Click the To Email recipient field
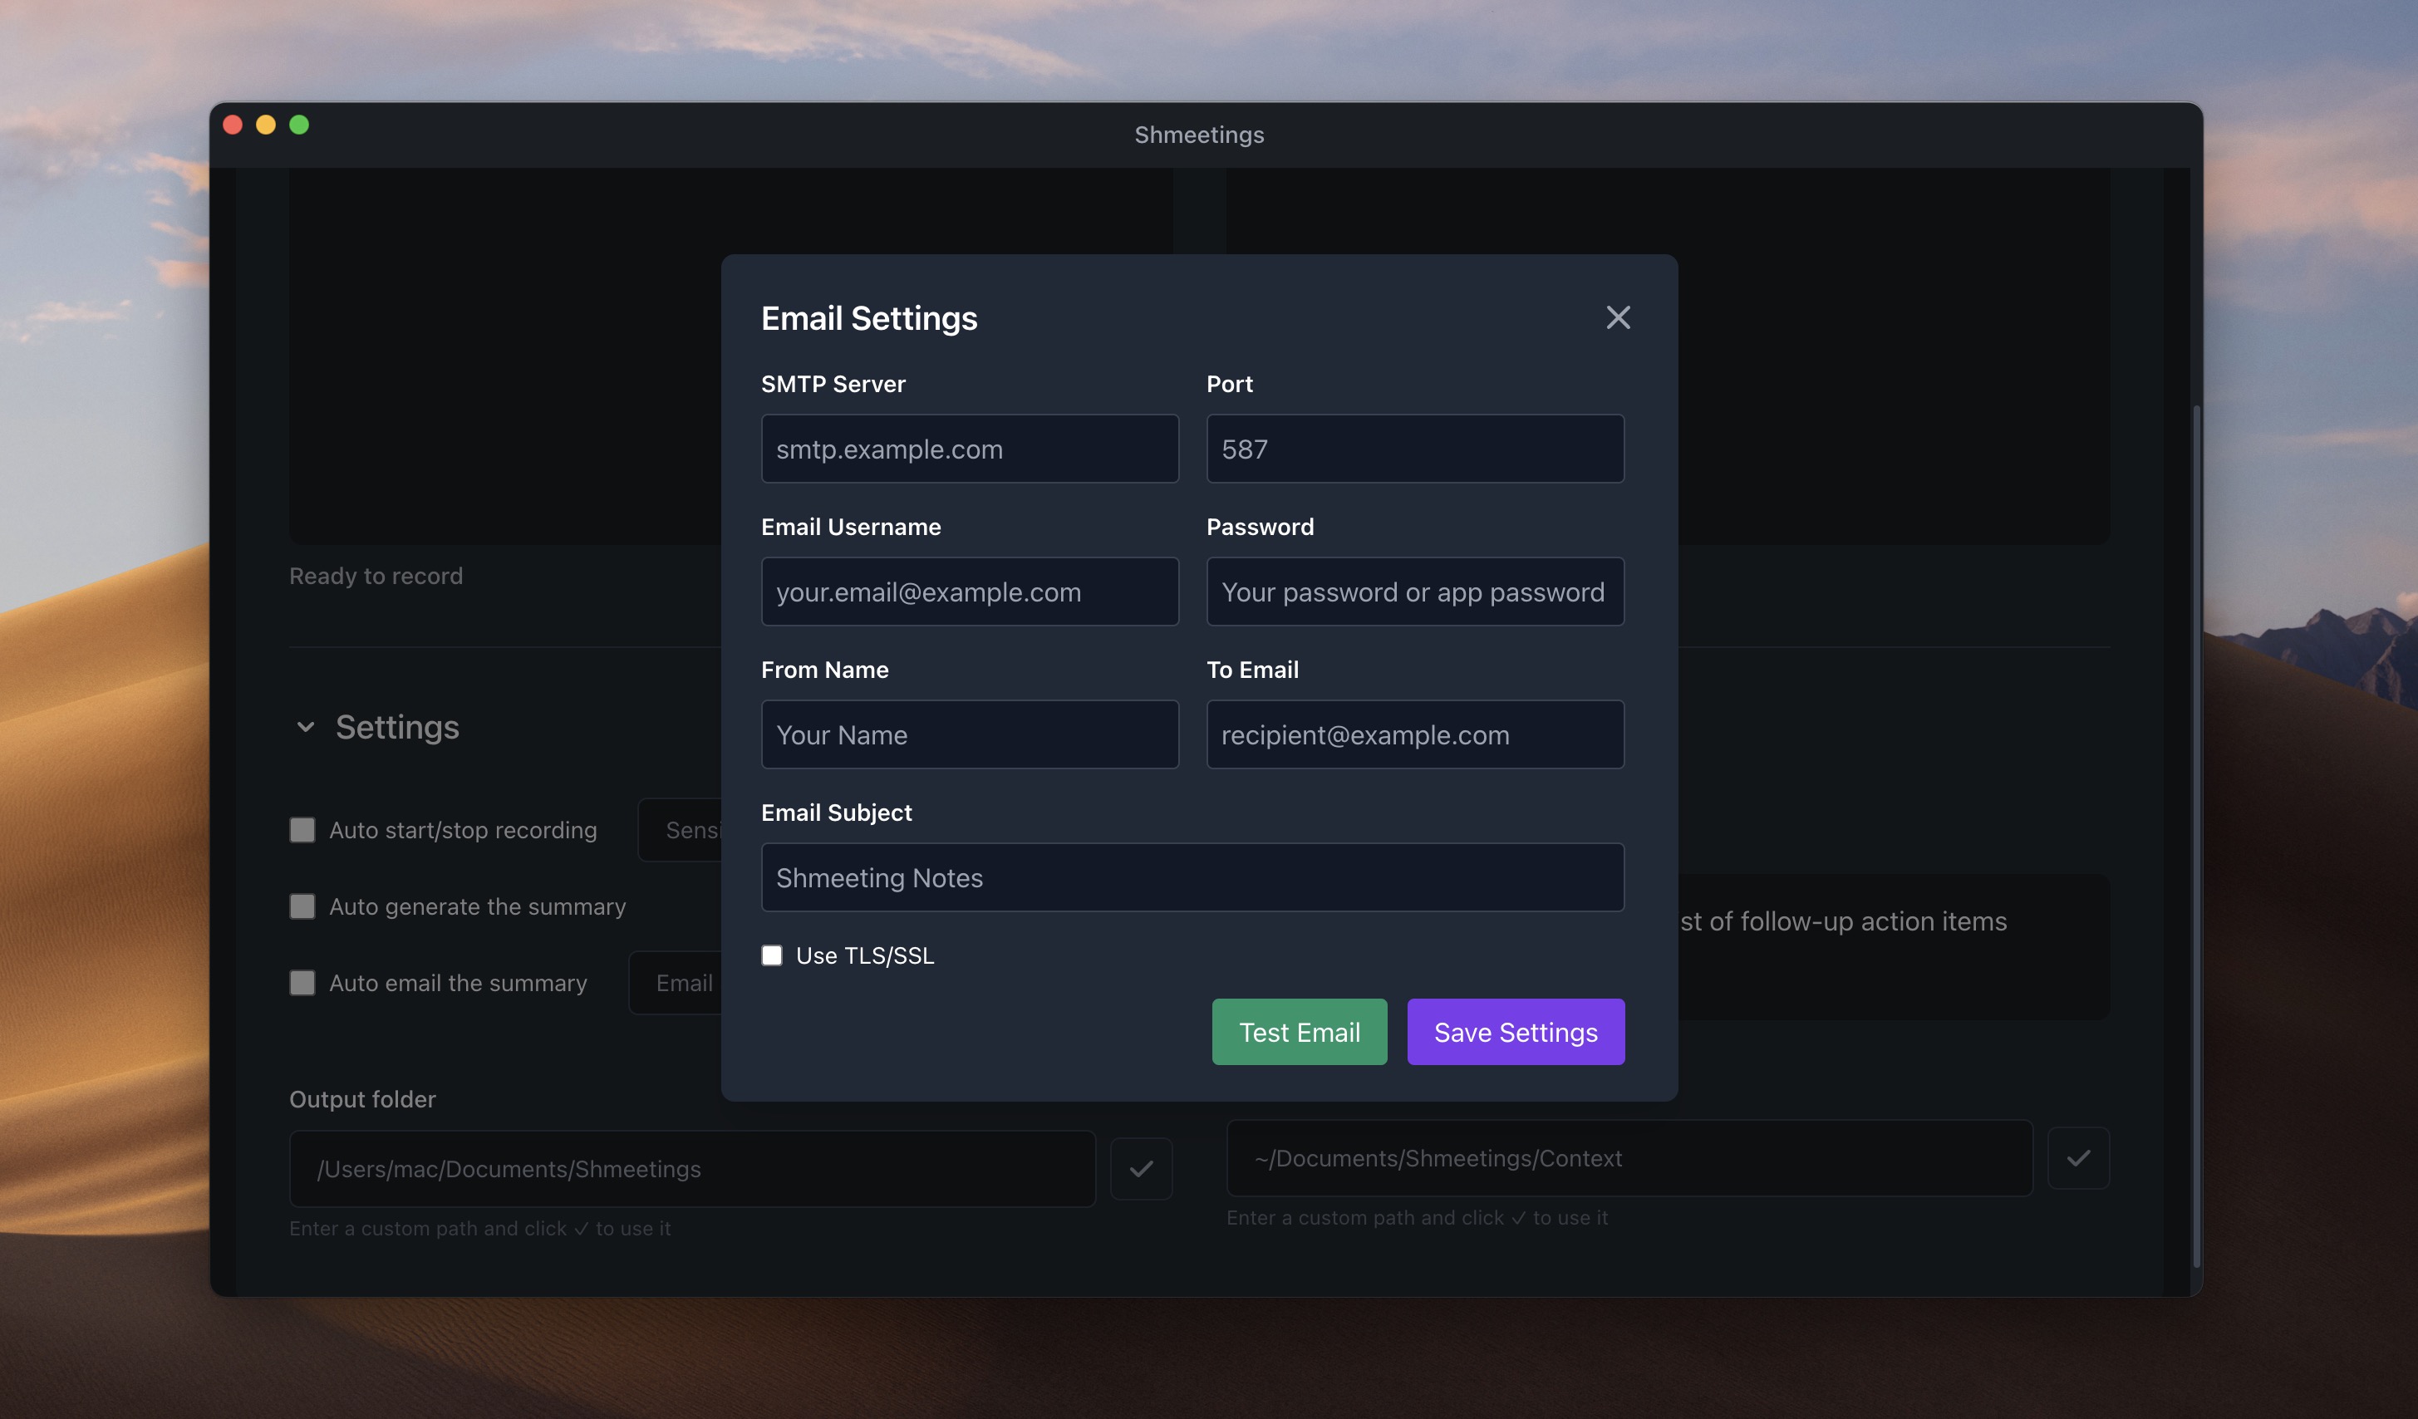2418x1419 pixels. pos(1414,735)
